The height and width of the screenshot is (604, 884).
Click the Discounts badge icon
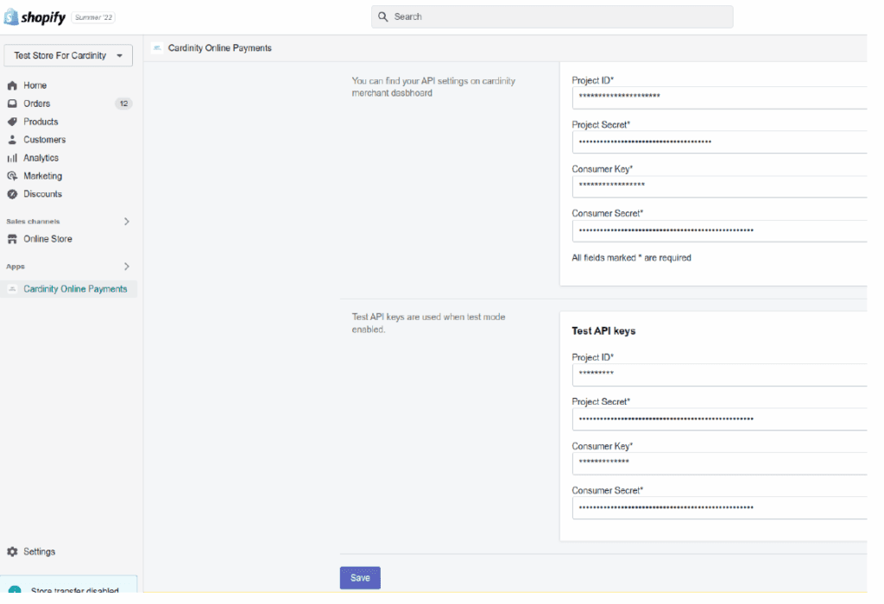12,194
